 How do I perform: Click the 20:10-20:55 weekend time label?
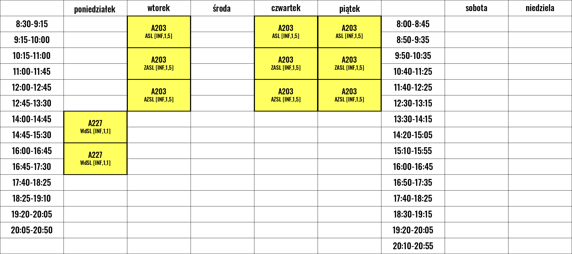tap(413, 246)
